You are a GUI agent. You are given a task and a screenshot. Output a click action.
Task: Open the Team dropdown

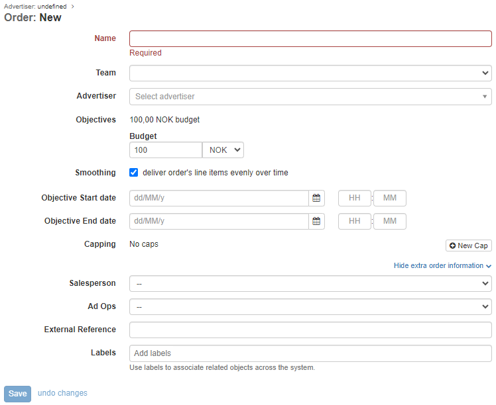(310, 73)
